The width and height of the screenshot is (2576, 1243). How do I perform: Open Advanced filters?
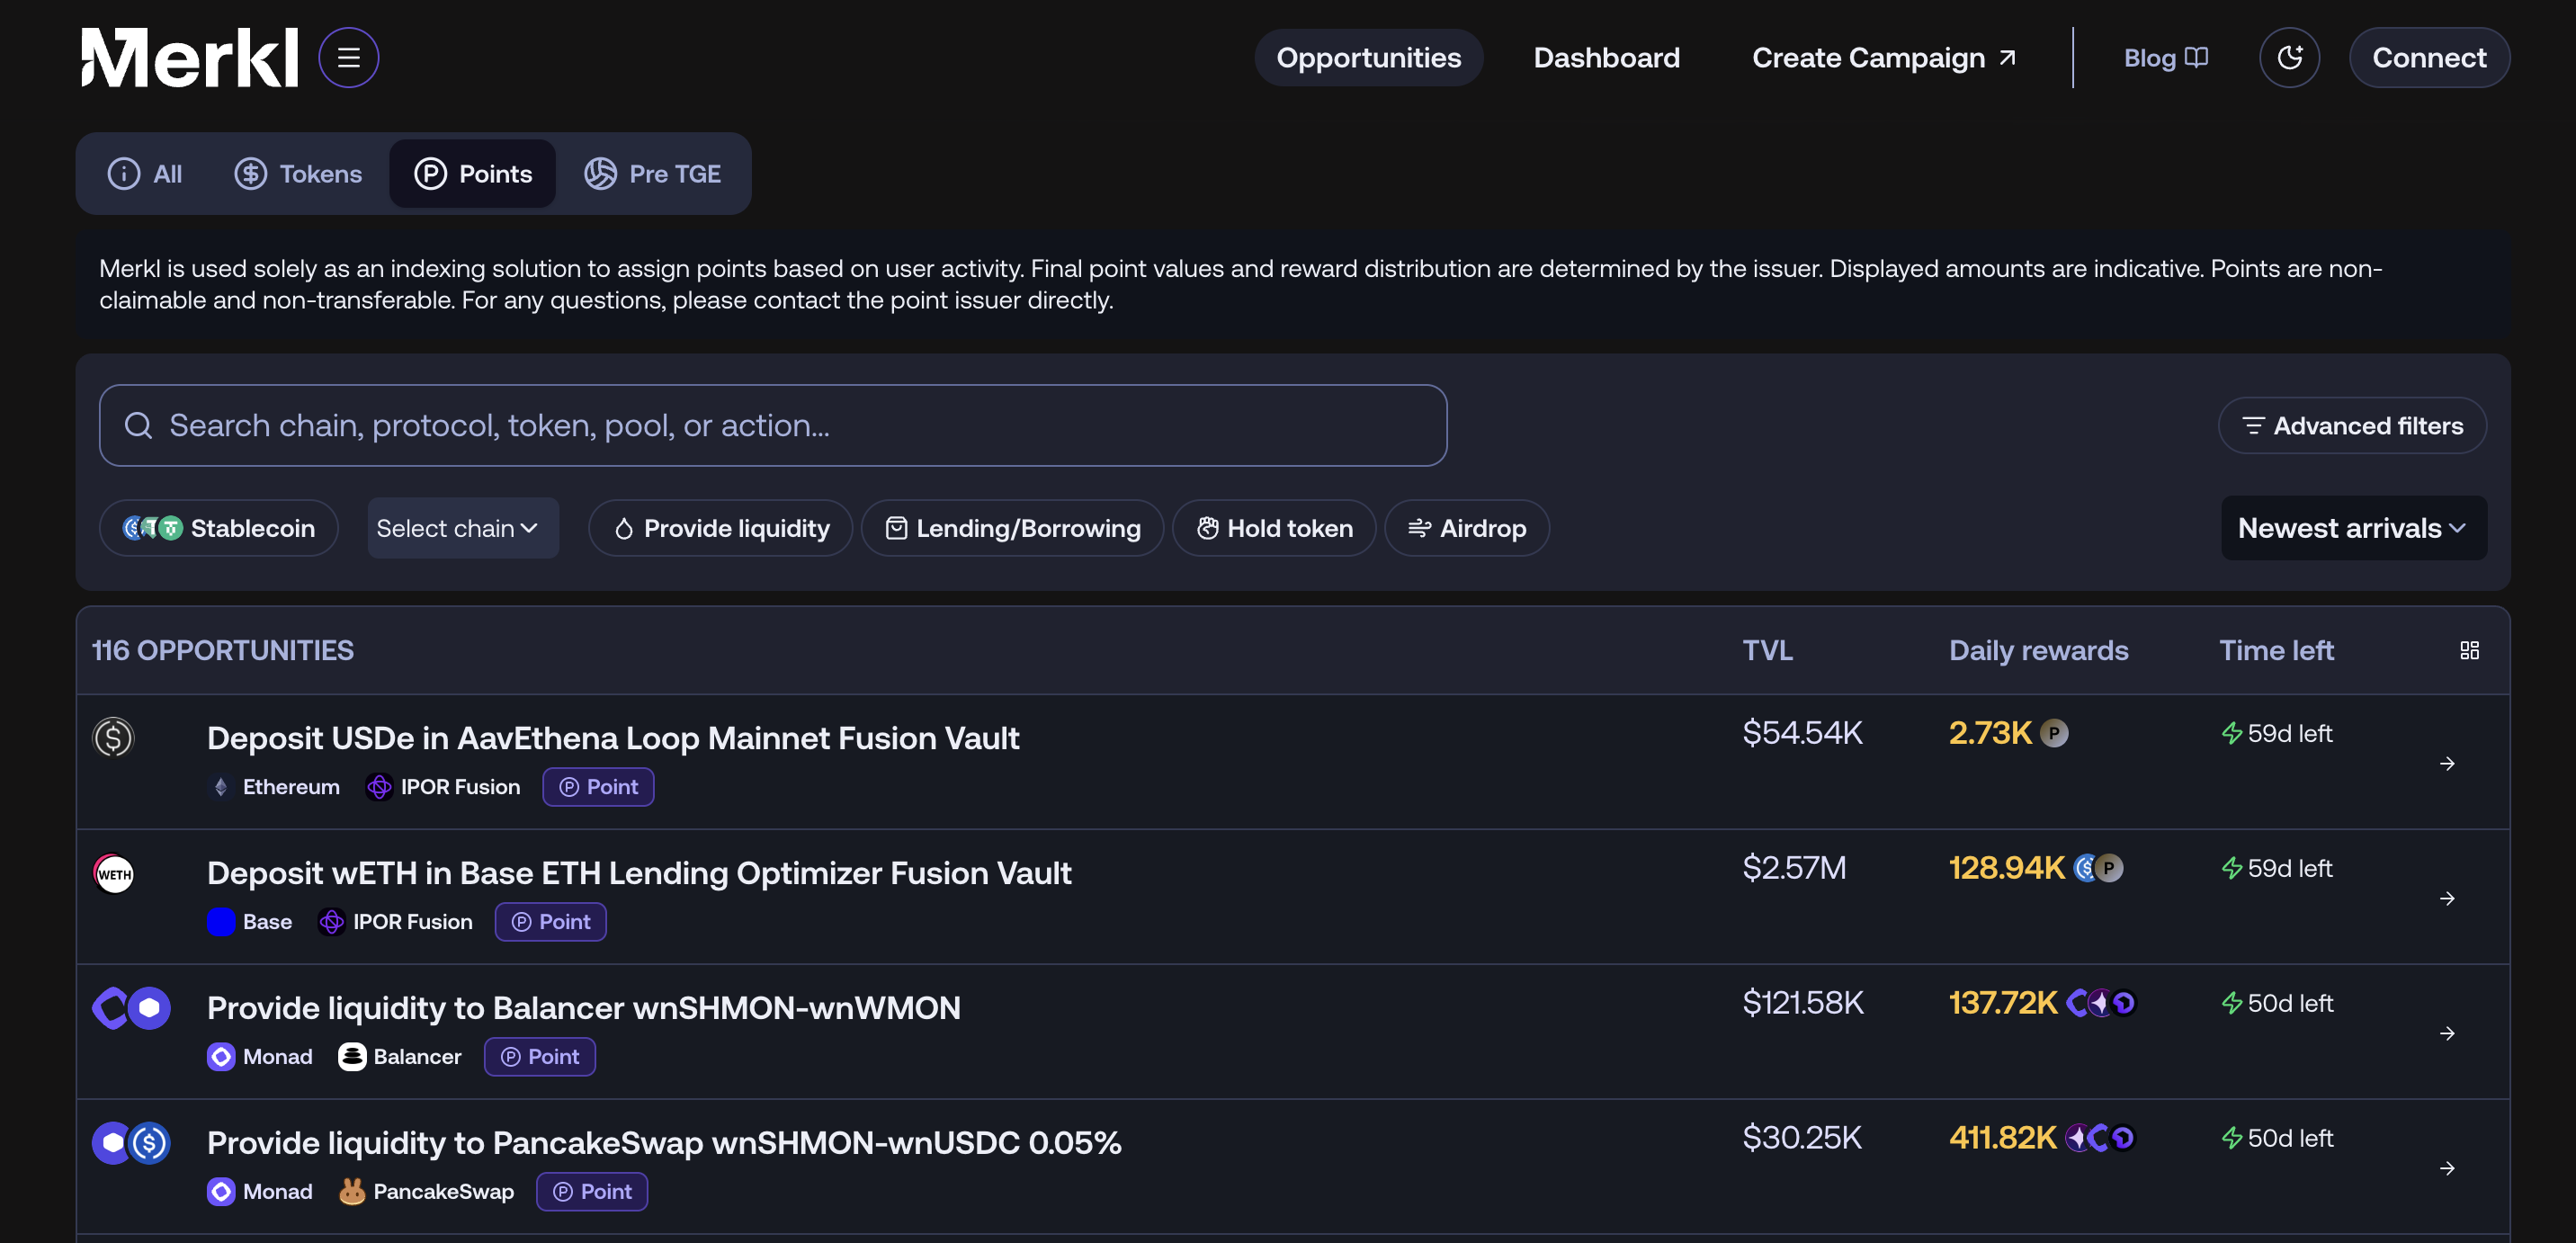pos(2352,426)
